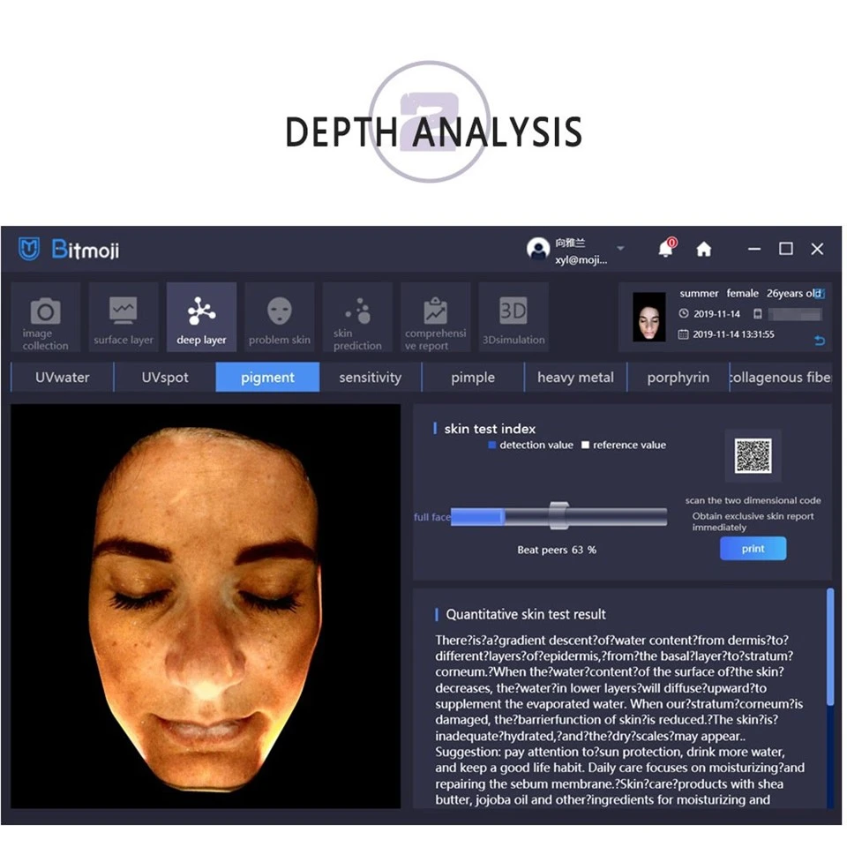This screenshot has width=847, height=847.
Task: Click the edit icon beside 26years old
Action: point(819,293)
